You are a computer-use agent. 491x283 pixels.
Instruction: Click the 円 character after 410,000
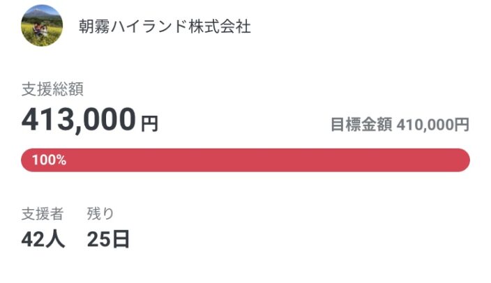tap(462, 125)
